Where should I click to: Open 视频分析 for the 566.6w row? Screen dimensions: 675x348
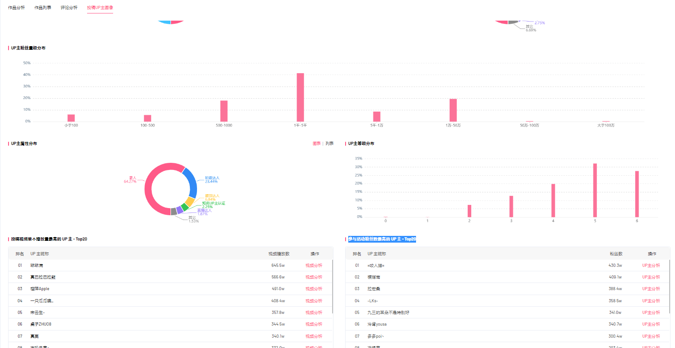(x=314, y=277)
